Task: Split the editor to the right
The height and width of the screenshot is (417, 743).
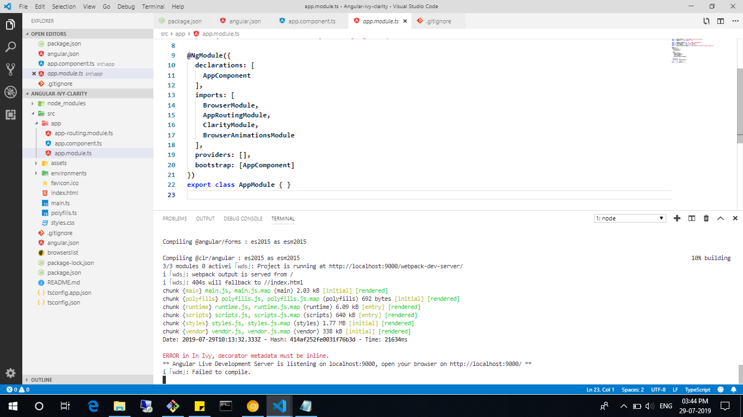Action: click(721, 21)
